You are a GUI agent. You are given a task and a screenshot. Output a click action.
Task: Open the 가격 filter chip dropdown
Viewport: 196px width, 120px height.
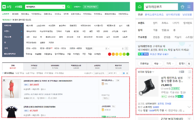pos(170,64)
